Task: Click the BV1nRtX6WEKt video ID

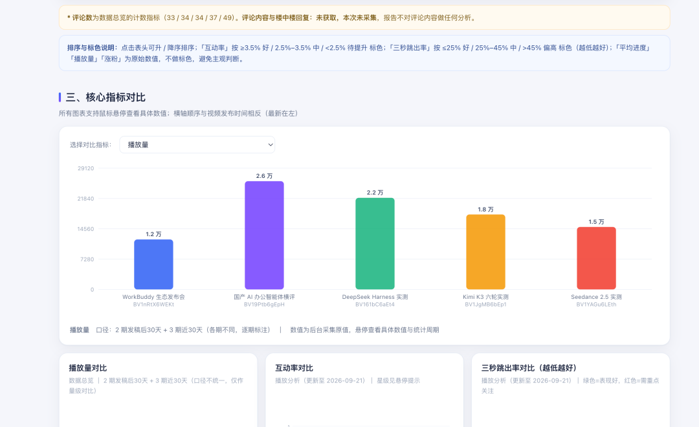Action: [x=154, y=305]
